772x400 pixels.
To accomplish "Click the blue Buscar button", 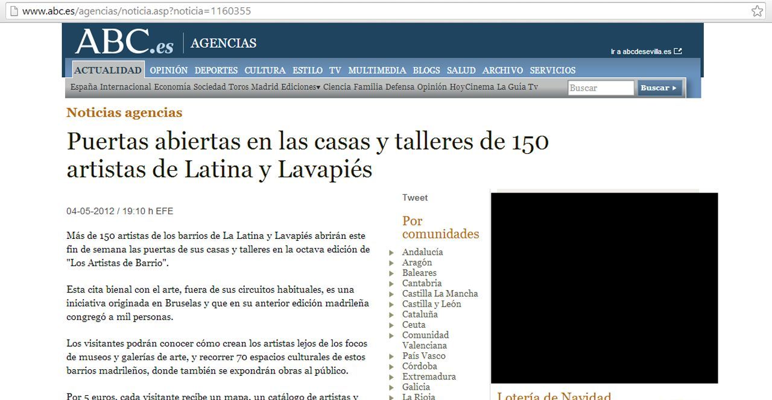I will [x=660, y=88].
